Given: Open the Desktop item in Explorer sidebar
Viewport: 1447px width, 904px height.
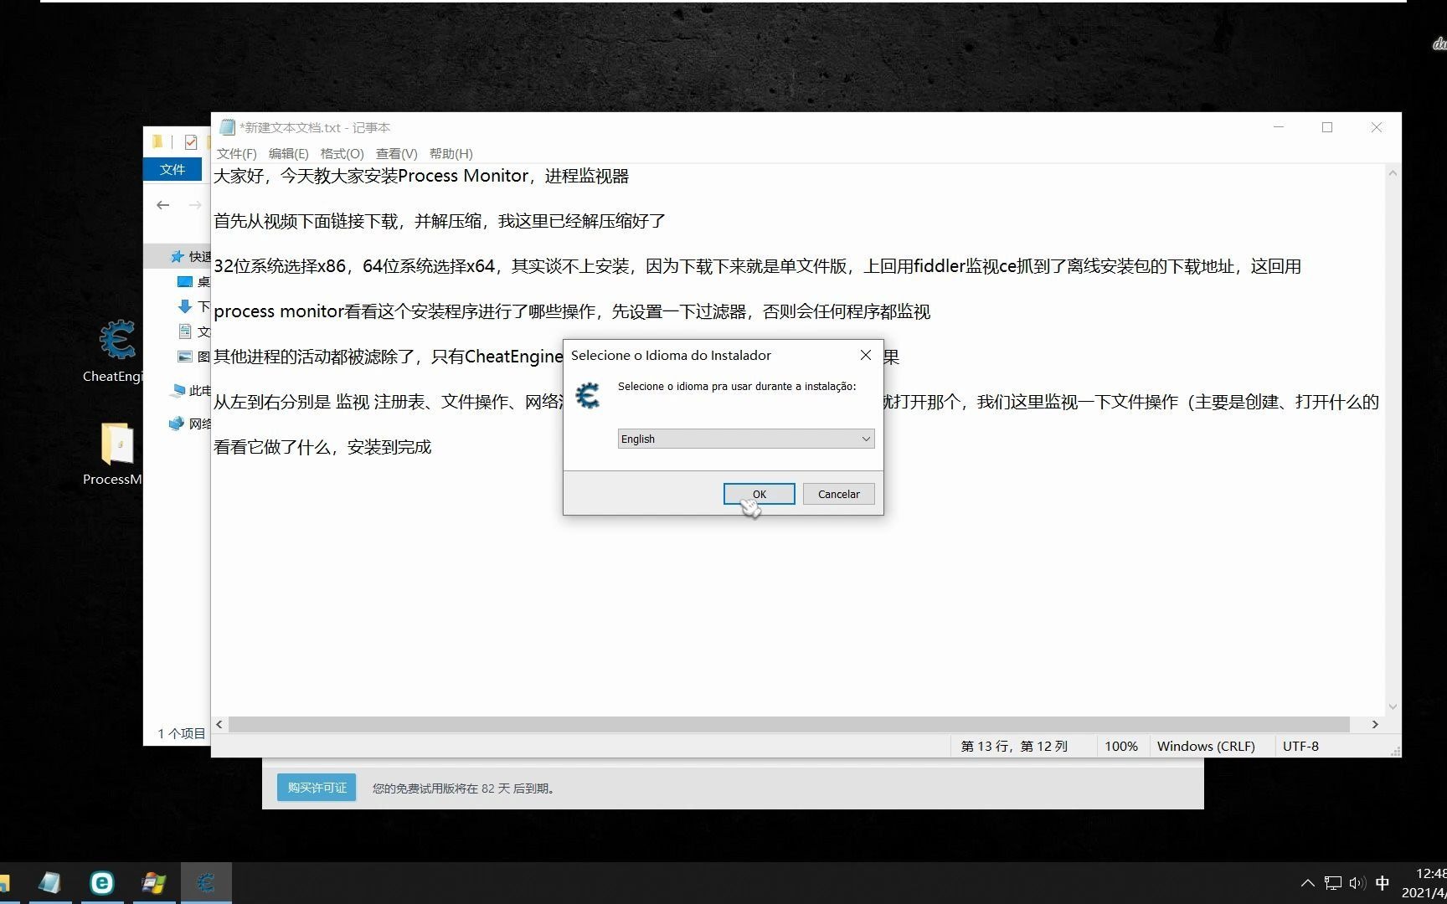Looking at the screenshot, I should (193, 281).
